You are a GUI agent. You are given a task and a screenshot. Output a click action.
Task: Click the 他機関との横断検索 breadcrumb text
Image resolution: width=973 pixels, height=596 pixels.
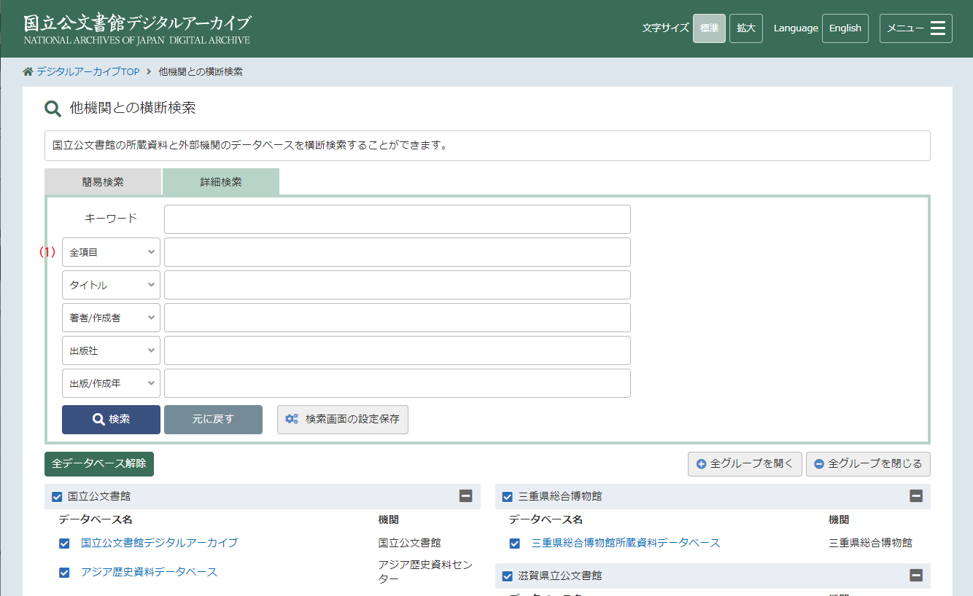201,71
